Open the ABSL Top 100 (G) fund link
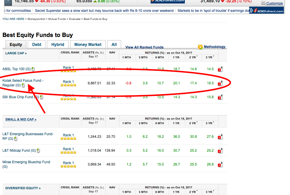This screenshot has width=290, height=195. click(x=17, y=69)
